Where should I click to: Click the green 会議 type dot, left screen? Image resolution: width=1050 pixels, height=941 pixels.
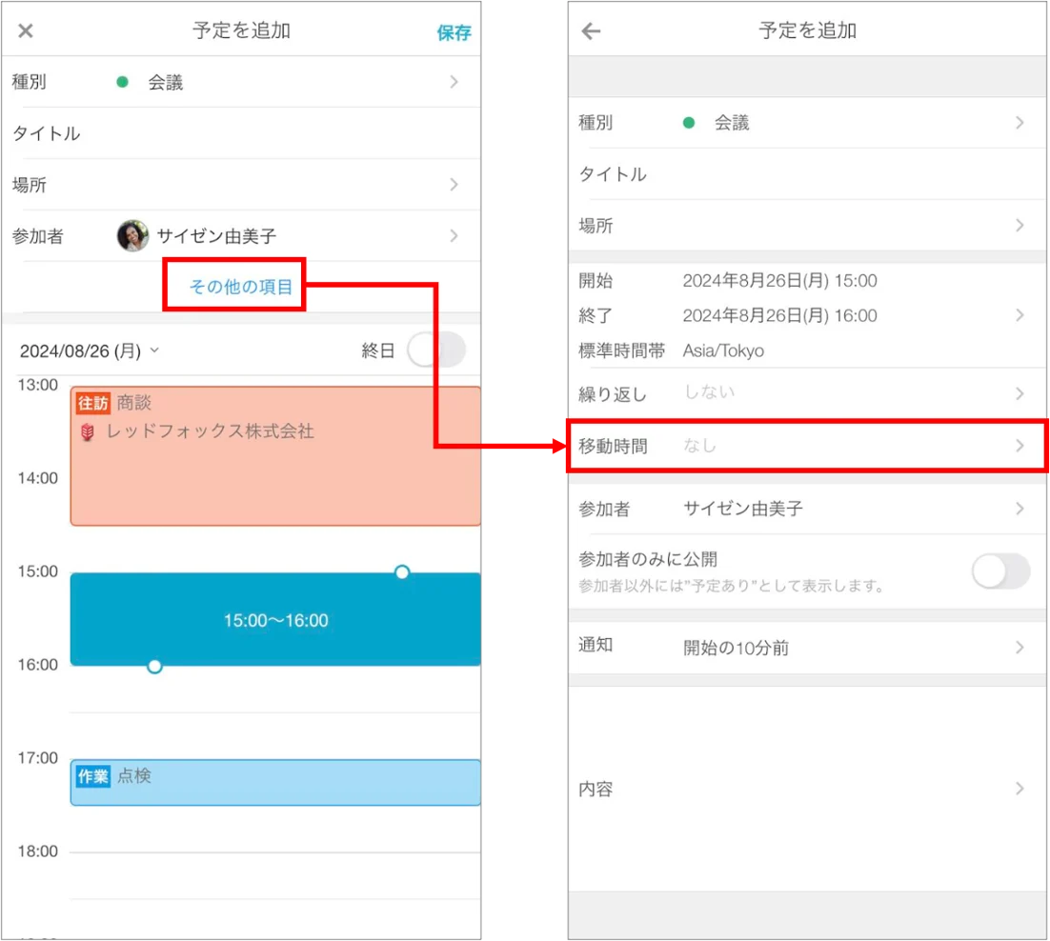pyautogui.click(x=122, y=82)
